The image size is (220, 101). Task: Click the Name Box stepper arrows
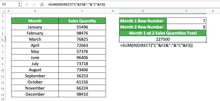19,5
